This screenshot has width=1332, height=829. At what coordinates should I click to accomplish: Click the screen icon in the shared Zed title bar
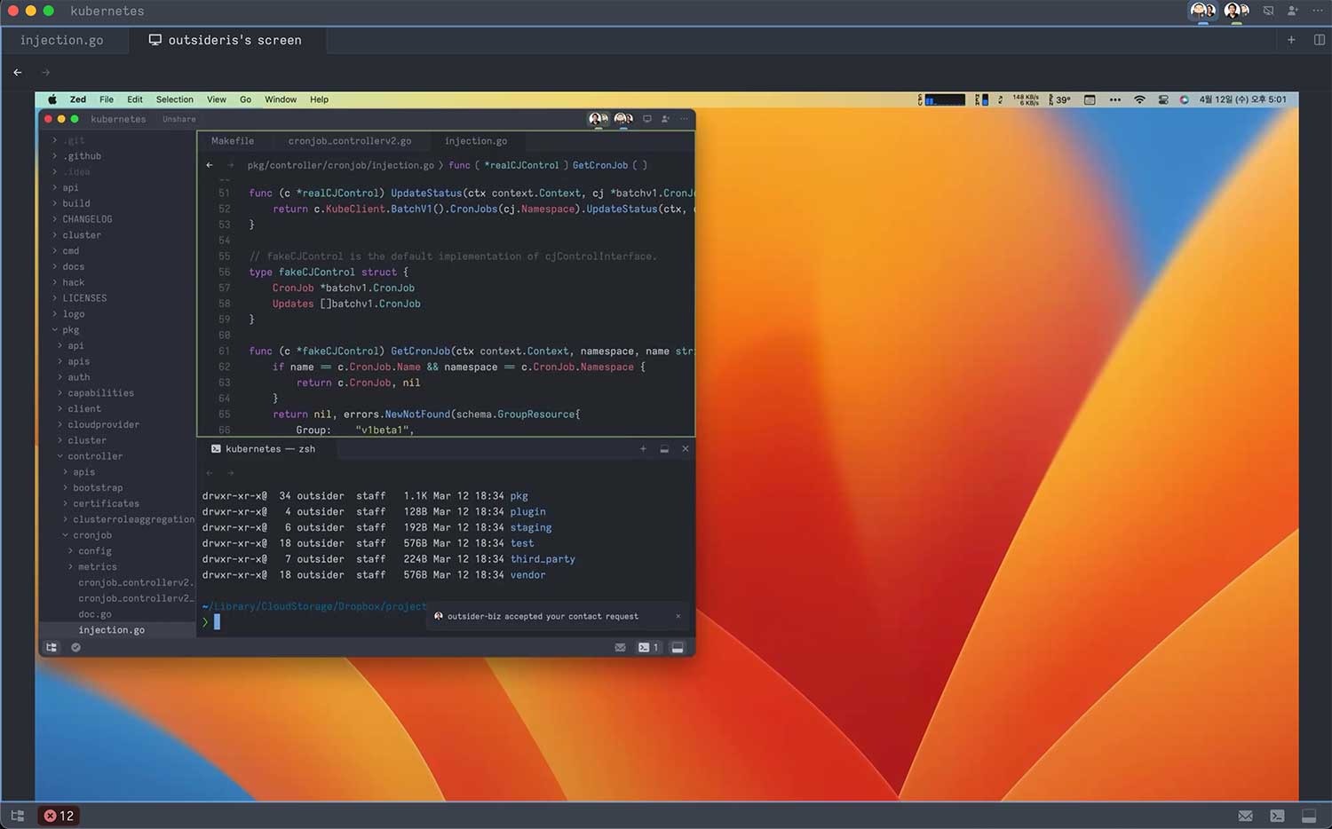[647, 119]
